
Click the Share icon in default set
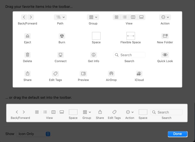pos(100,112)
